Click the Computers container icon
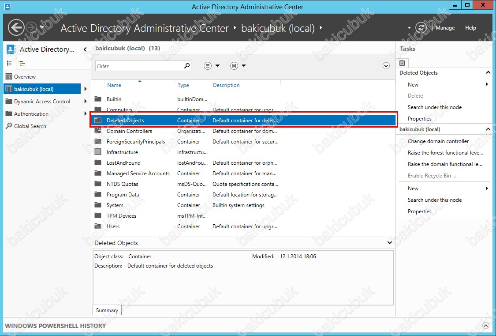The width and height of the screenshot is (496, 336). [x=98, y=109]
